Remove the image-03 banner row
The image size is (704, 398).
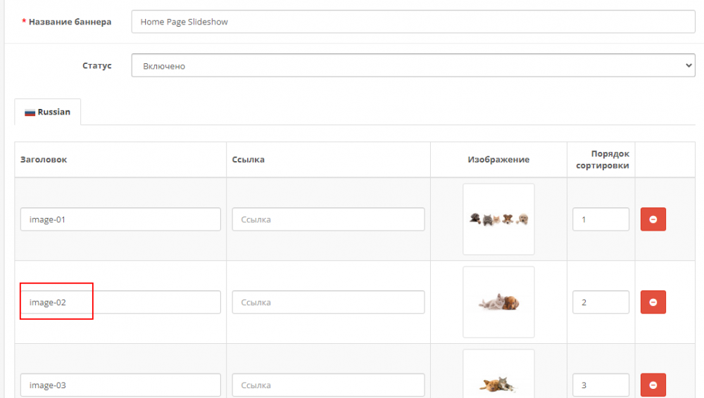click(653, 385)
